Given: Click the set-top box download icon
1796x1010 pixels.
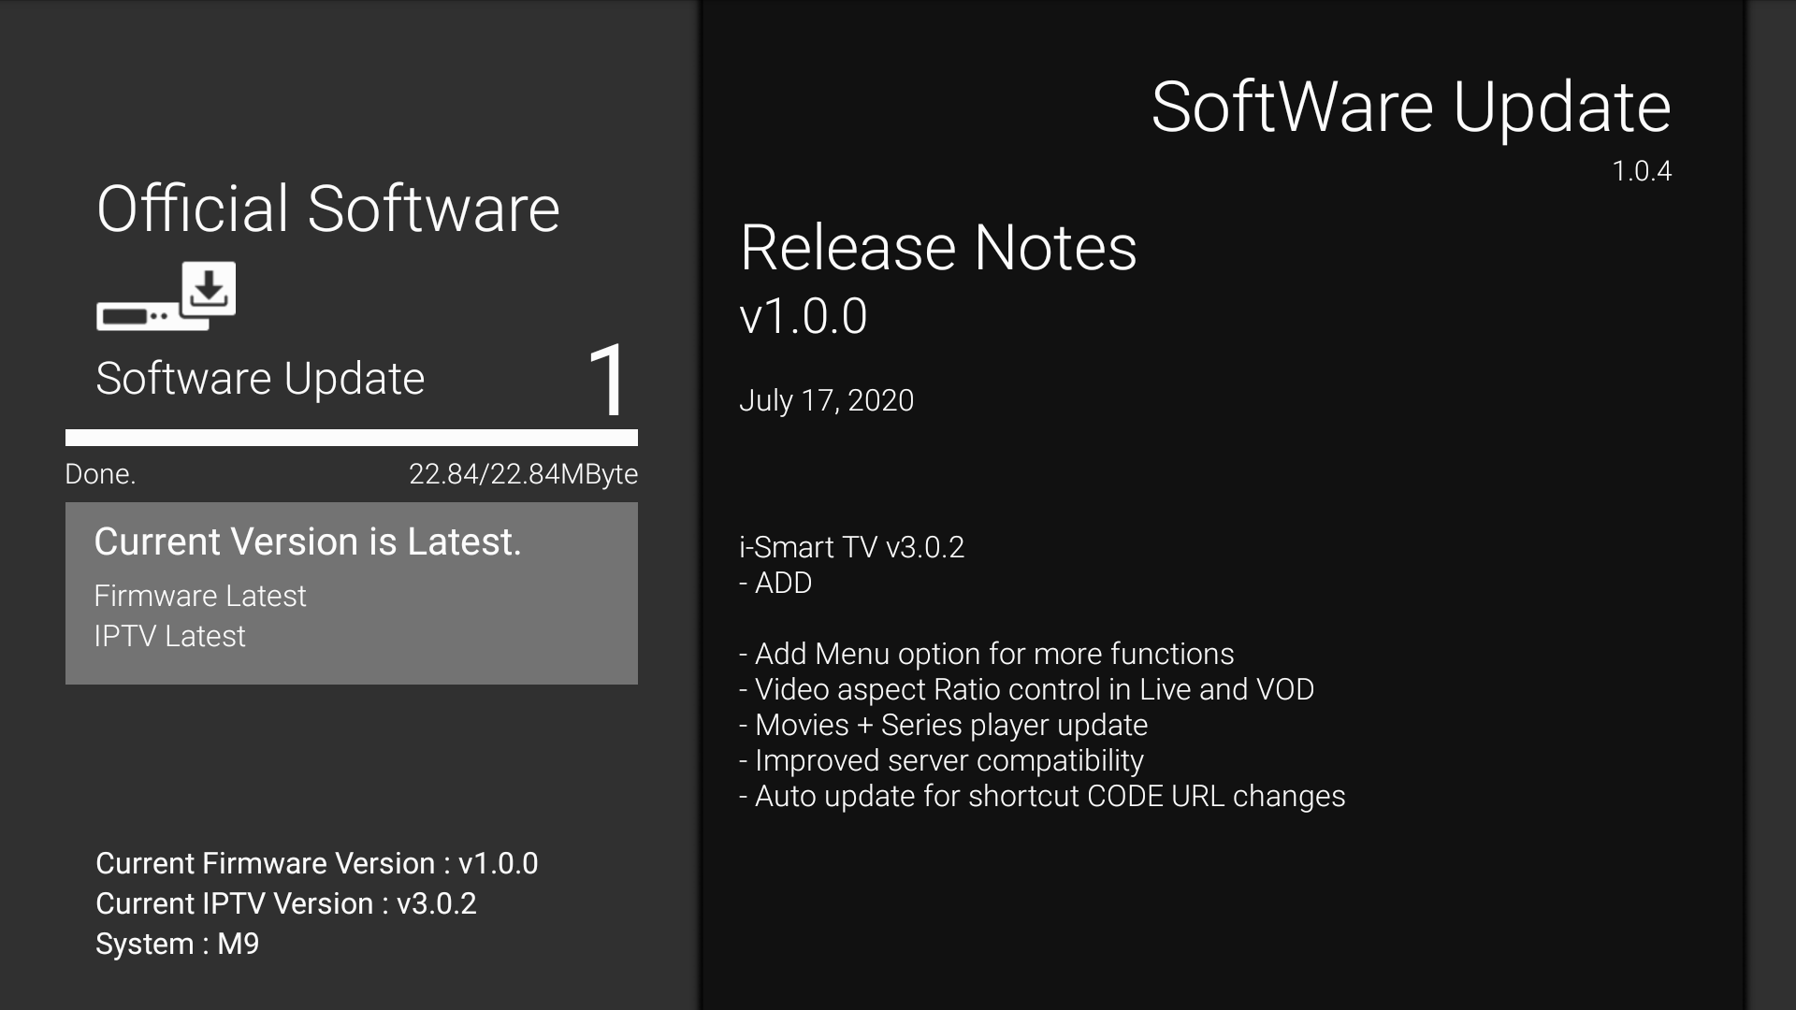Looking at the screenshot, I should click(166, 296).
